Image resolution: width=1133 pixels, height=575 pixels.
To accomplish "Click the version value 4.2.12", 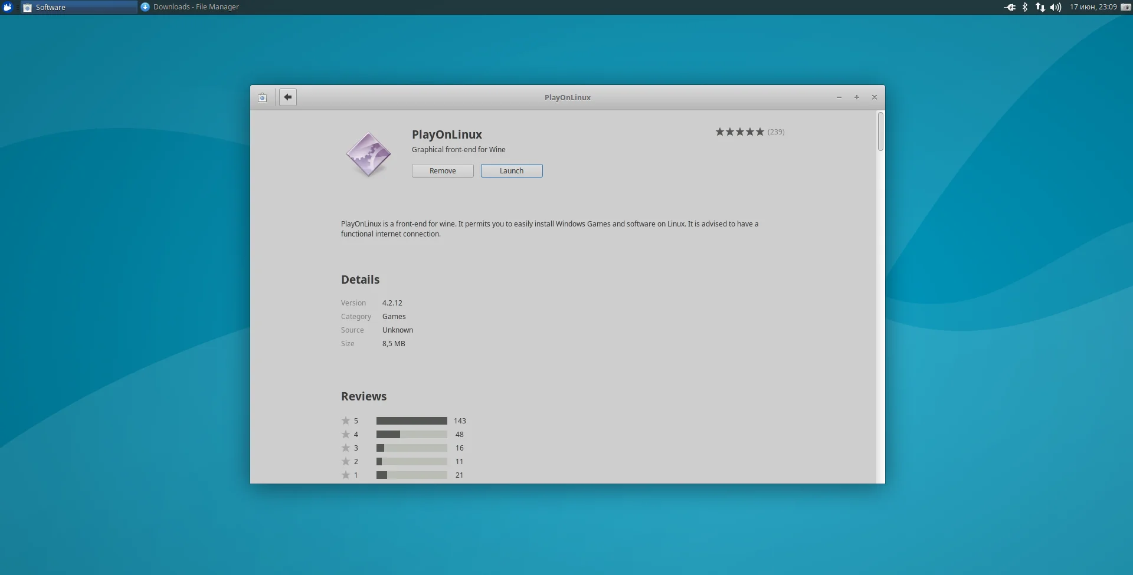I will click(392, 303).
